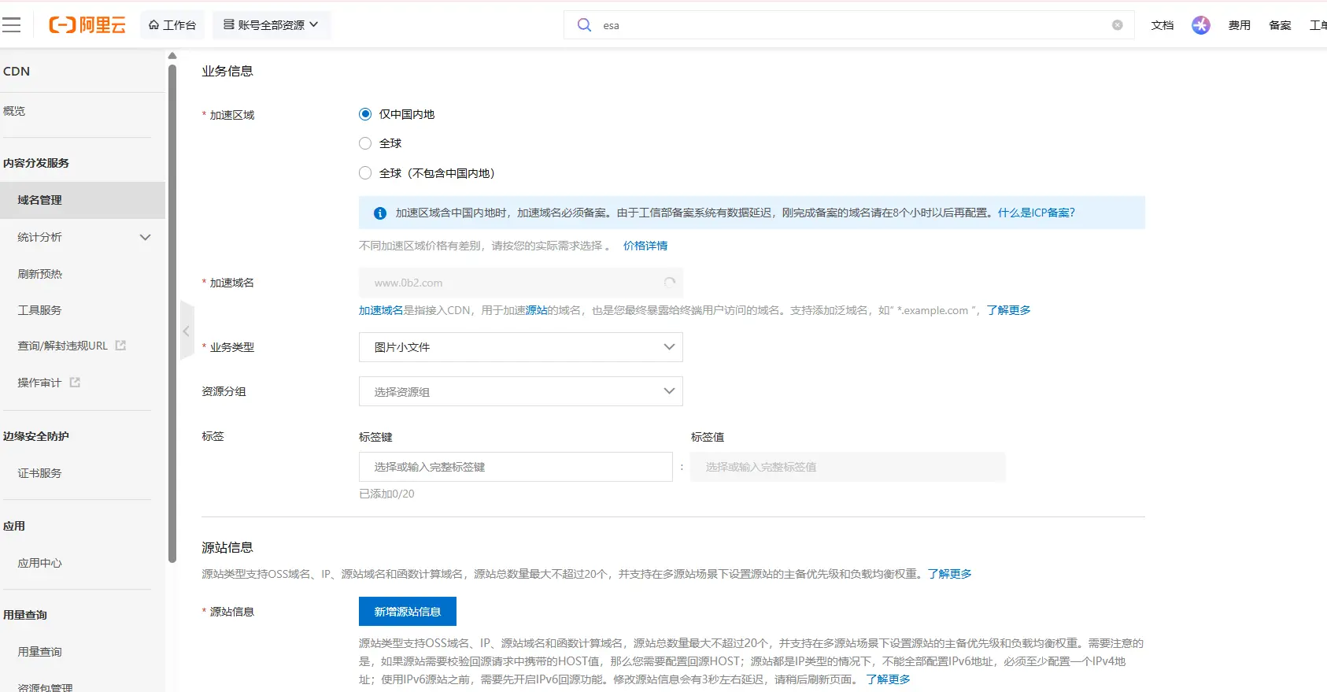Open 业务类型 dropdown showing 图片小文件
1327x692 pixels.
click(520, 347)
